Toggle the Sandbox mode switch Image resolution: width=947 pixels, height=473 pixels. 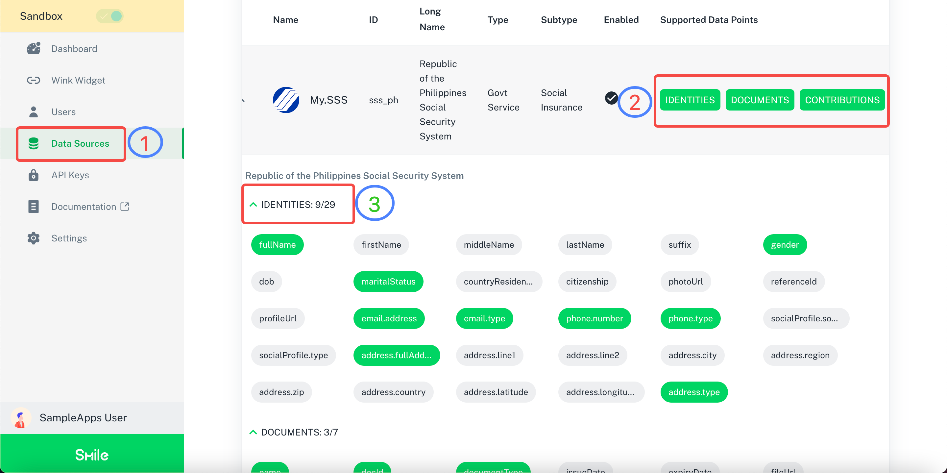(109, 16)
